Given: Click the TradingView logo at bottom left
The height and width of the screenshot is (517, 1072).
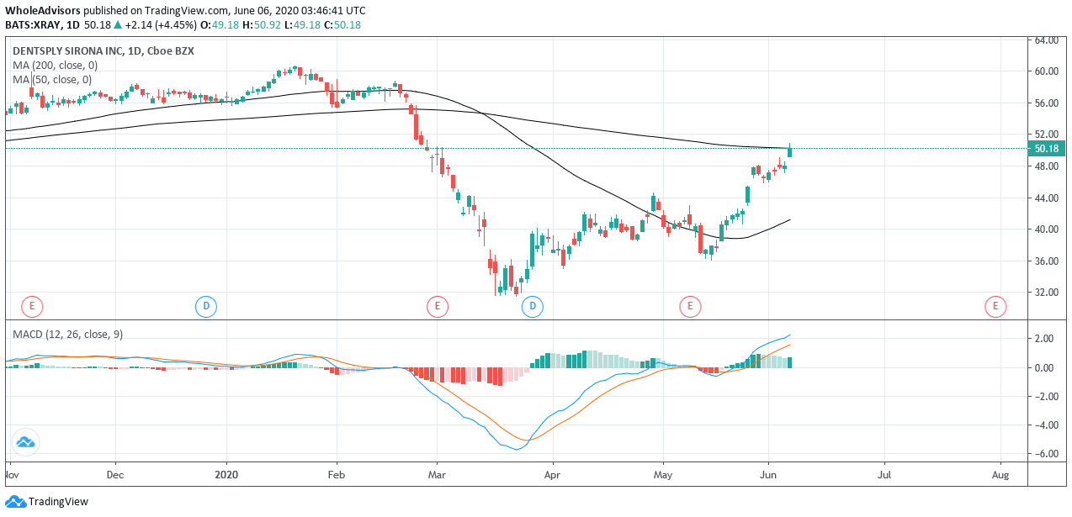Looking at the screenshot, I should tap(46, 502).
